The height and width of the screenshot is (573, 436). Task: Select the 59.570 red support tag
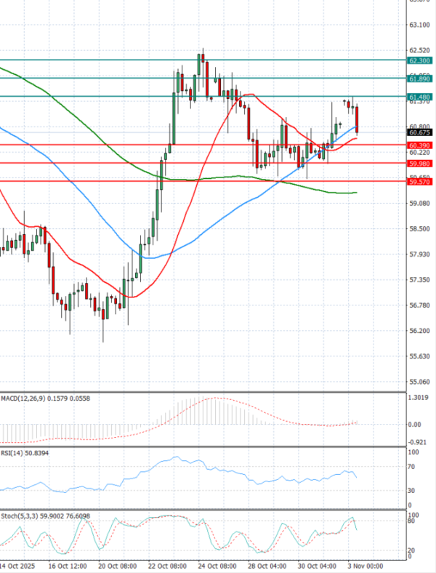tap(419, 182)
